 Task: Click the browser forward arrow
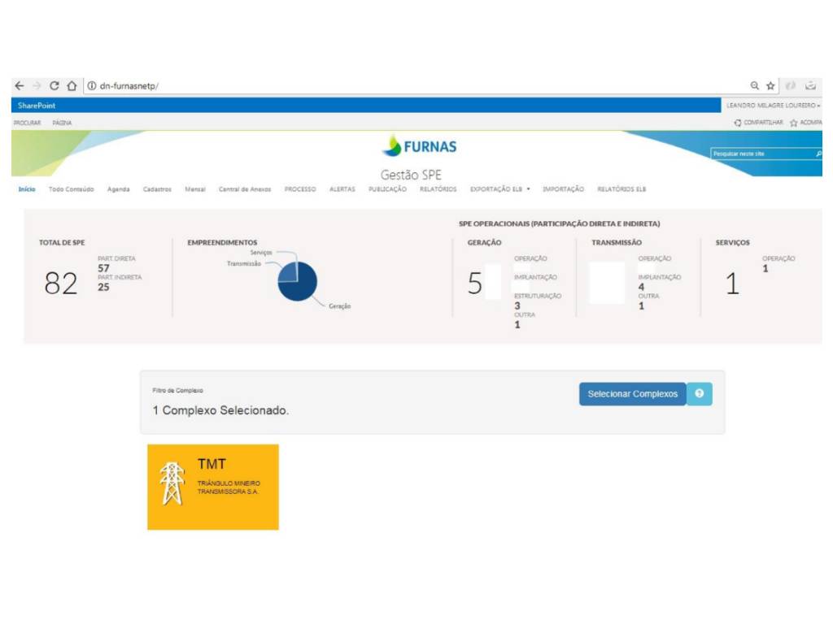(x=37, y=85)
